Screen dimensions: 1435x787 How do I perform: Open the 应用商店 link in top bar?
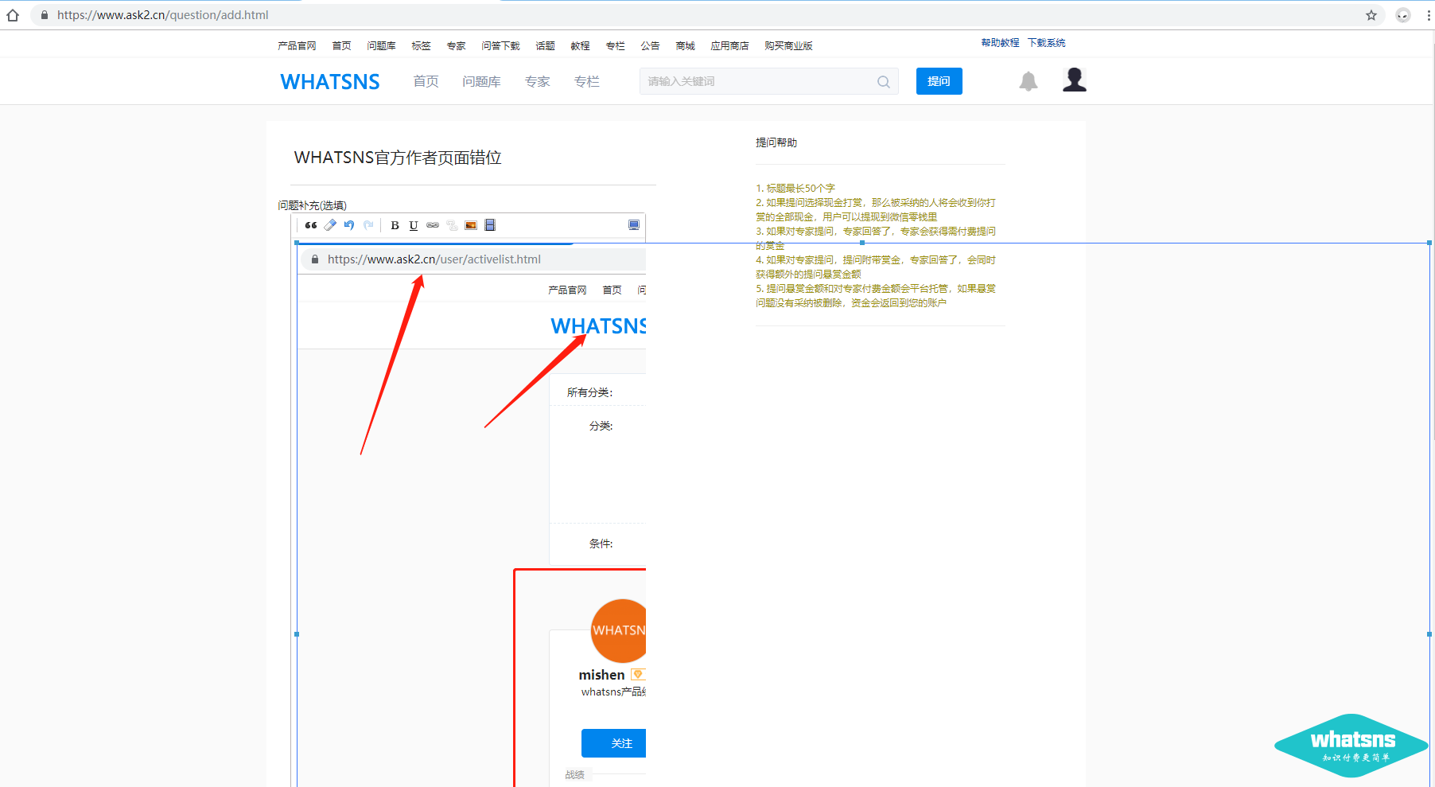point(729,46)
